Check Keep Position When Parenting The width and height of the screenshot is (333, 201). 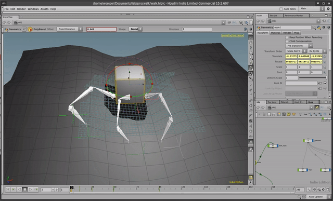287,37
